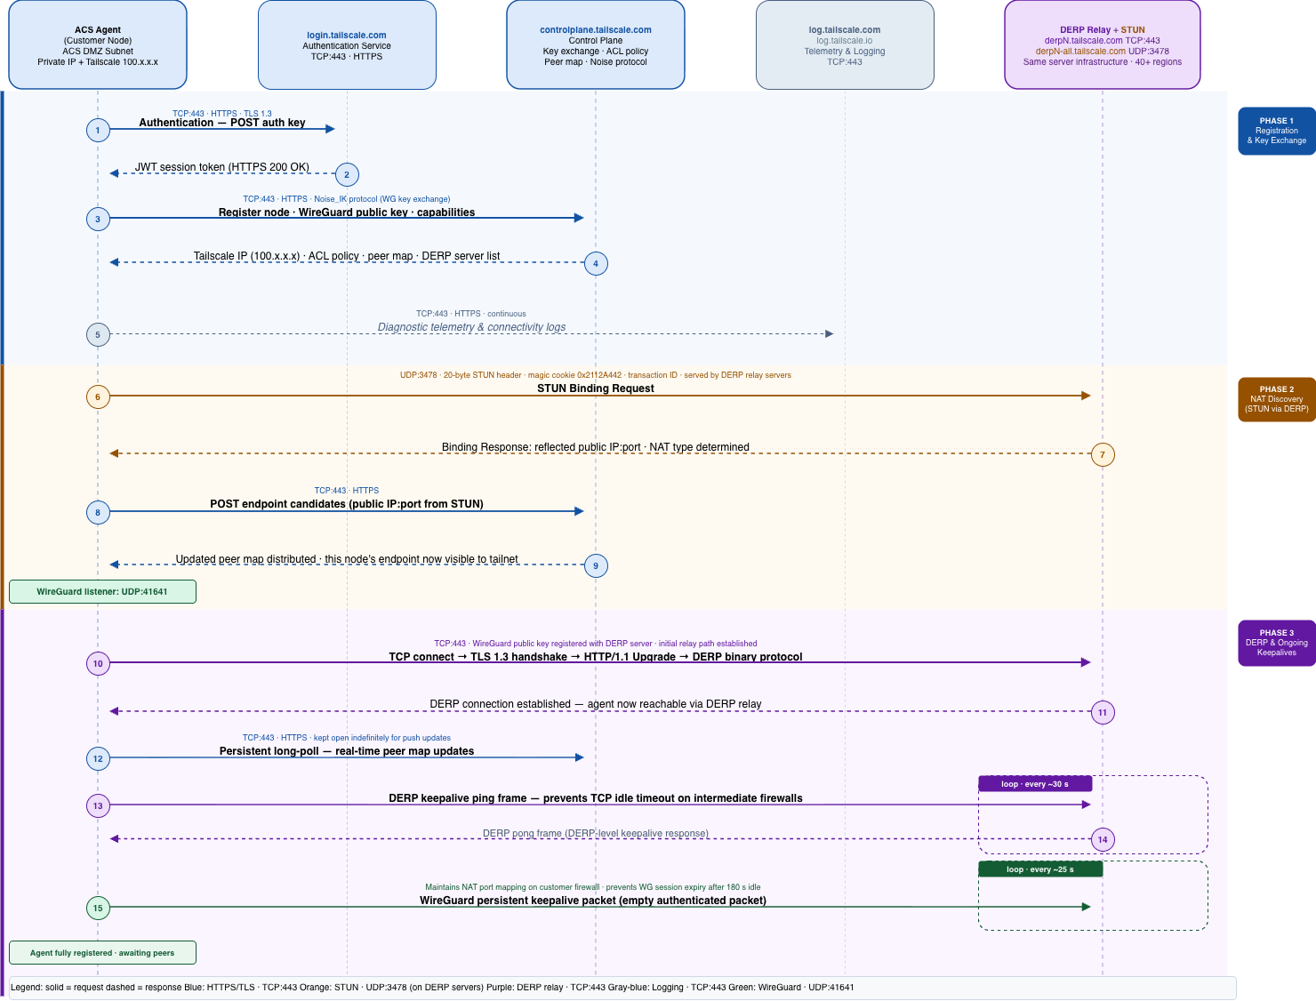Select the 'JWT session token (HTTPS 200 OK)' label
Viewport: 1316px width, 1001px height.
222,167
